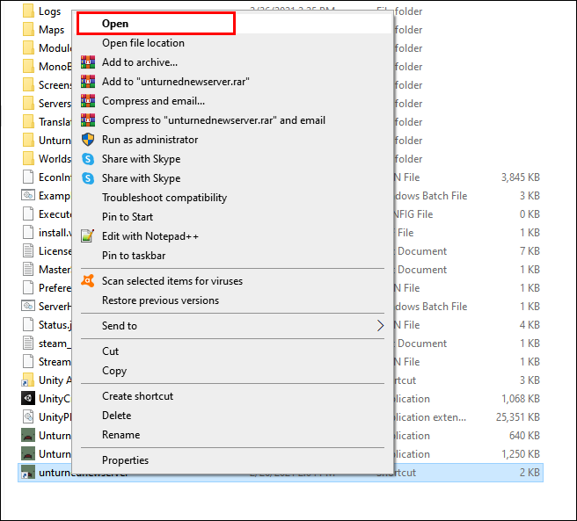Click the Notepad++ icon in the context menu
Image resolution: width=577 pixels, height=521 pixels.
[x=87, y=236]
